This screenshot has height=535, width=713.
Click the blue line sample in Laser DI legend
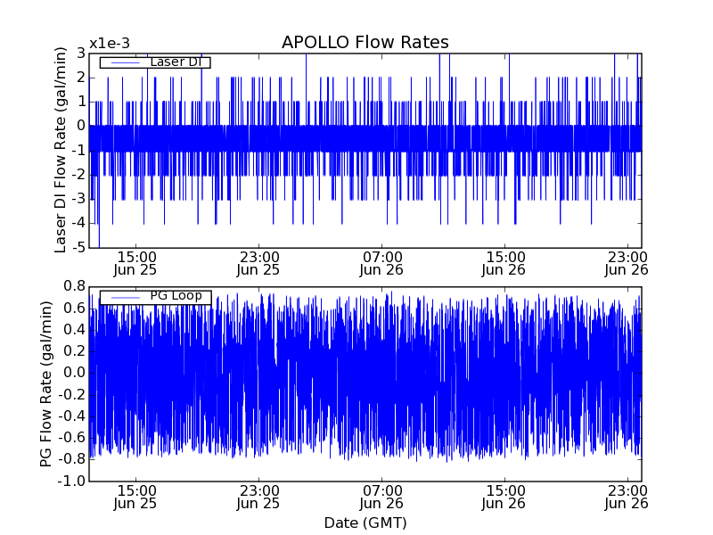125,62
